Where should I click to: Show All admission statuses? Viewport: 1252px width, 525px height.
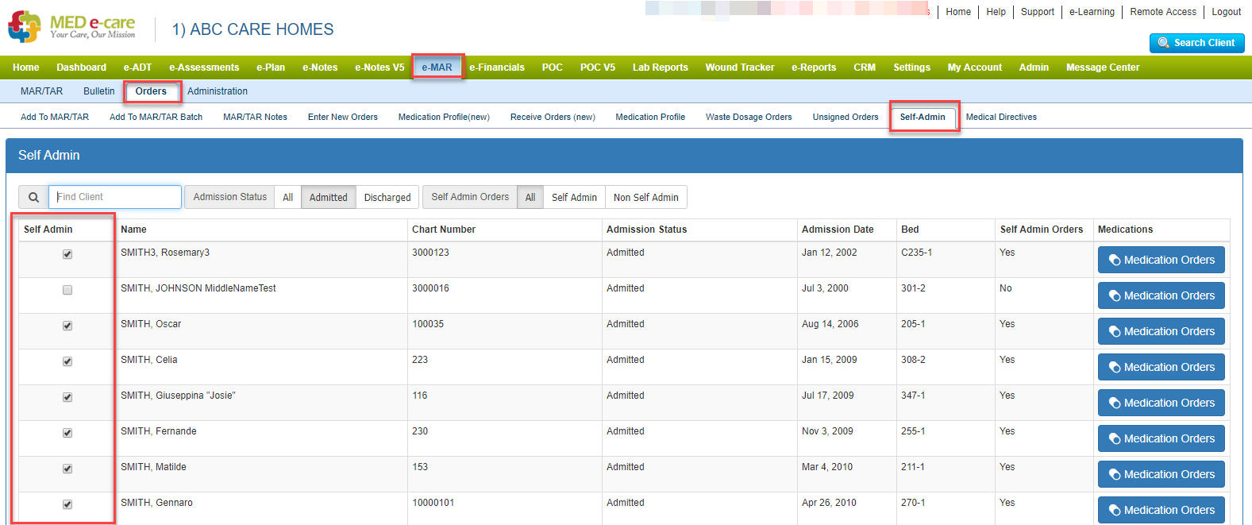click(287, 197)
